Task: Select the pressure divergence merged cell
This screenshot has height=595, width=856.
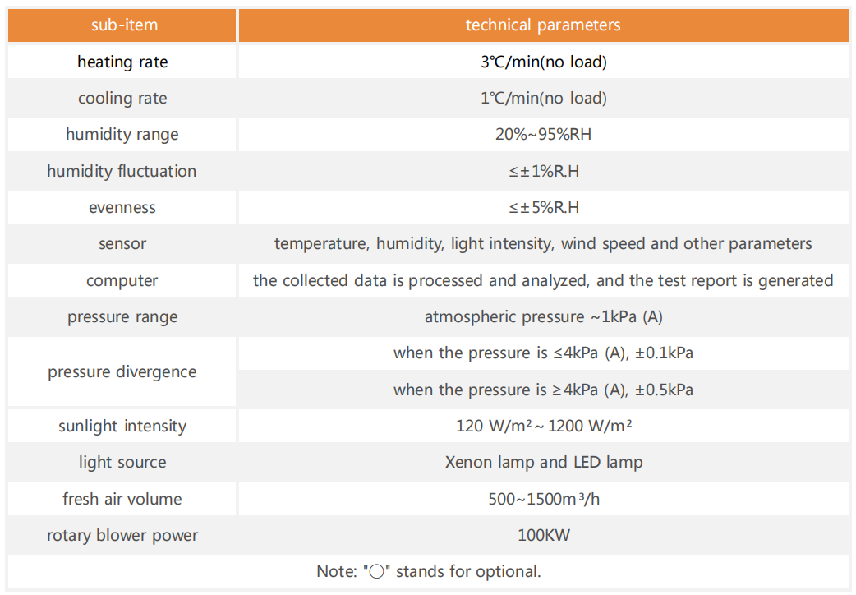Action: tap(122, 371)
